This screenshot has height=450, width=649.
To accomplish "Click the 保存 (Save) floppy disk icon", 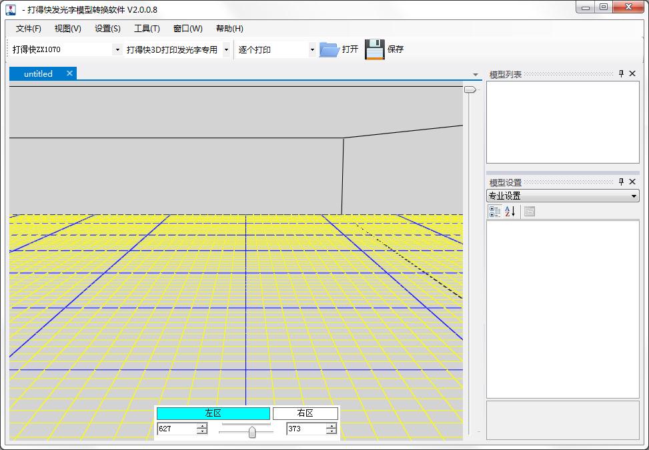I will point(375,49).
